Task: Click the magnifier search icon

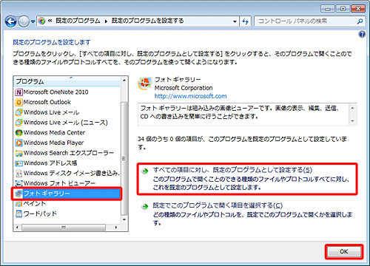Action: (x=360, y=21)
